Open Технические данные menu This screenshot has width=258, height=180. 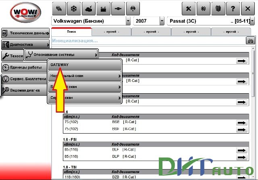point(25,33)
